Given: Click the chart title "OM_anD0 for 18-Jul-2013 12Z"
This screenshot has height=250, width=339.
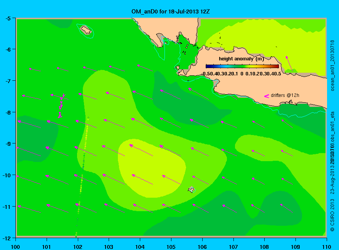Looking at the screenshot, I should click(171, 12).
